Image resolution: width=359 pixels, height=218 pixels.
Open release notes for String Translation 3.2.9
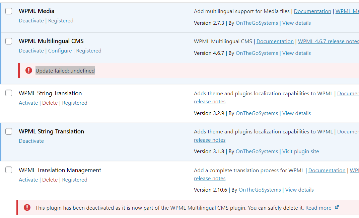coord(210,101)
